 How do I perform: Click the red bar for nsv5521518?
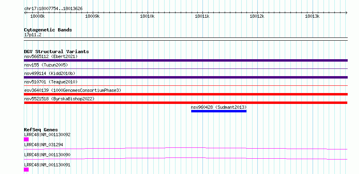click(x=186, y=103)
